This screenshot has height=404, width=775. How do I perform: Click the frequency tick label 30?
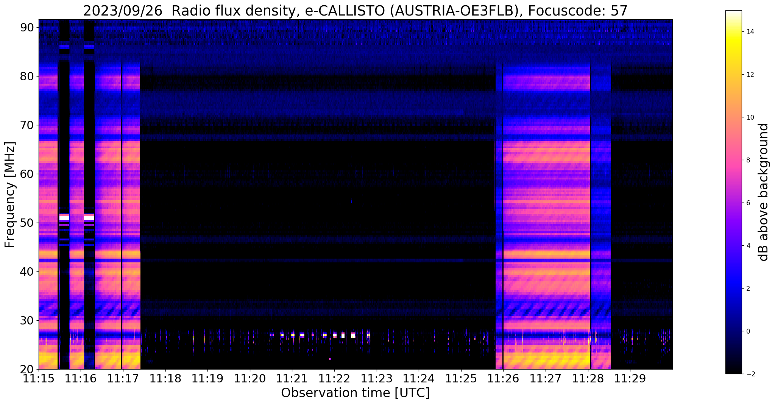[x=27, y=320]
